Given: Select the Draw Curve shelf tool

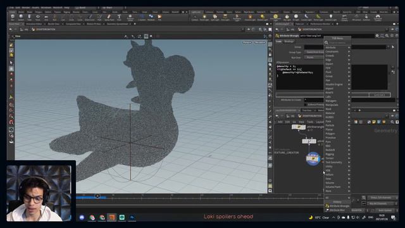Looking at the screenshot, I should click(90, 18).
